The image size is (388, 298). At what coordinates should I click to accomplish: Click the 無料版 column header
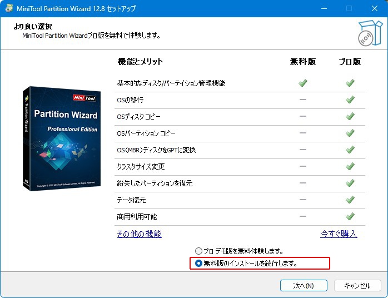click(x=303, y=62)
